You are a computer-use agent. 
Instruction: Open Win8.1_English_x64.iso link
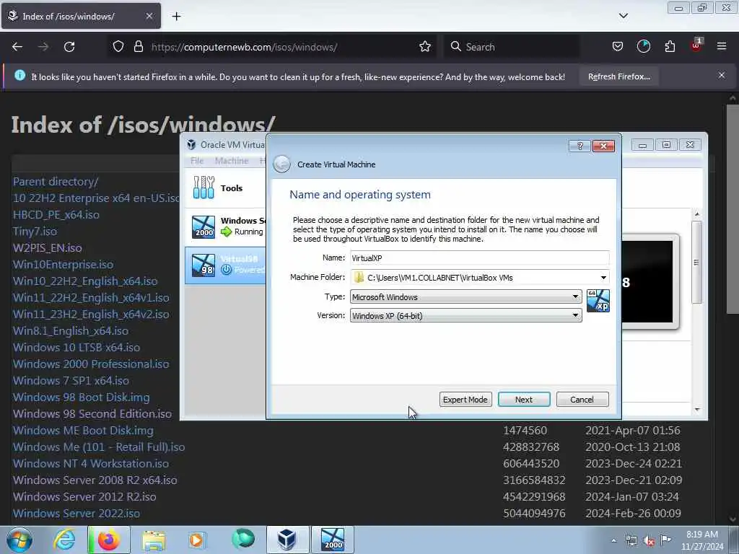pos(71,330)
